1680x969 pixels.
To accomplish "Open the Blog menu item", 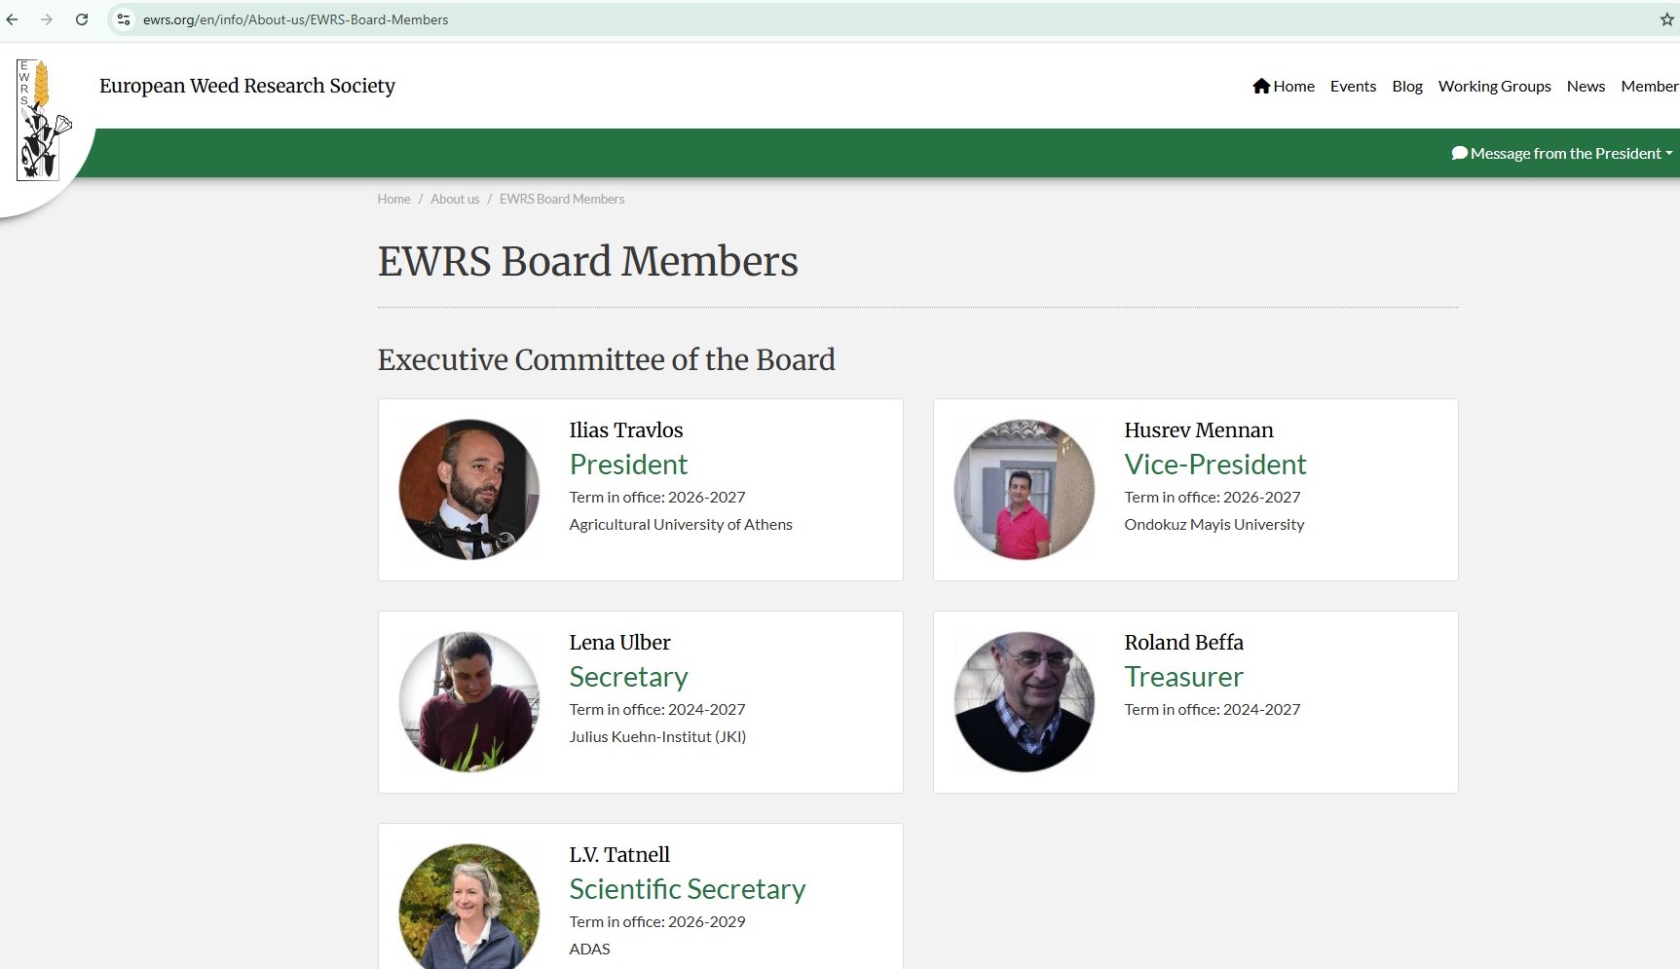I will coord(1406,86).
